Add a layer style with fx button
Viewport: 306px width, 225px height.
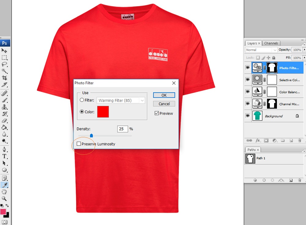tap(258, 140)
